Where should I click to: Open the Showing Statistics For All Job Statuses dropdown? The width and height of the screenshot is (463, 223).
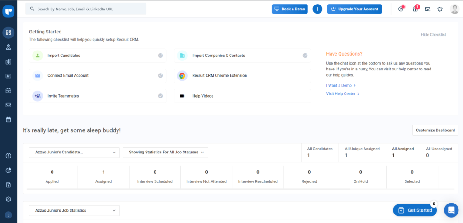click(x=165, y=153)
